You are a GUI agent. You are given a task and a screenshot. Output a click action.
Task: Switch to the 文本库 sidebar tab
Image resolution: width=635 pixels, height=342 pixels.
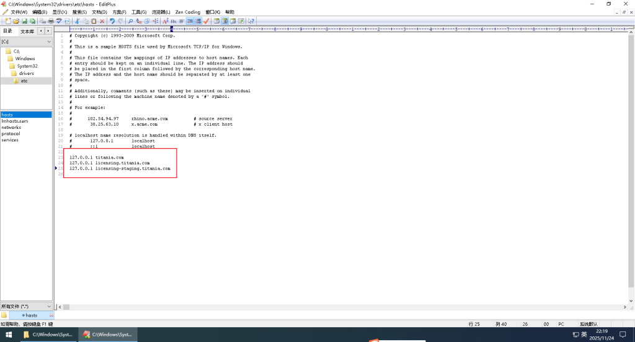coord(27,31)
